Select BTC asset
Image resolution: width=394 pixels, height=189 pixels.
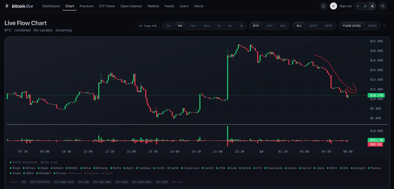[x=256, y=26]
